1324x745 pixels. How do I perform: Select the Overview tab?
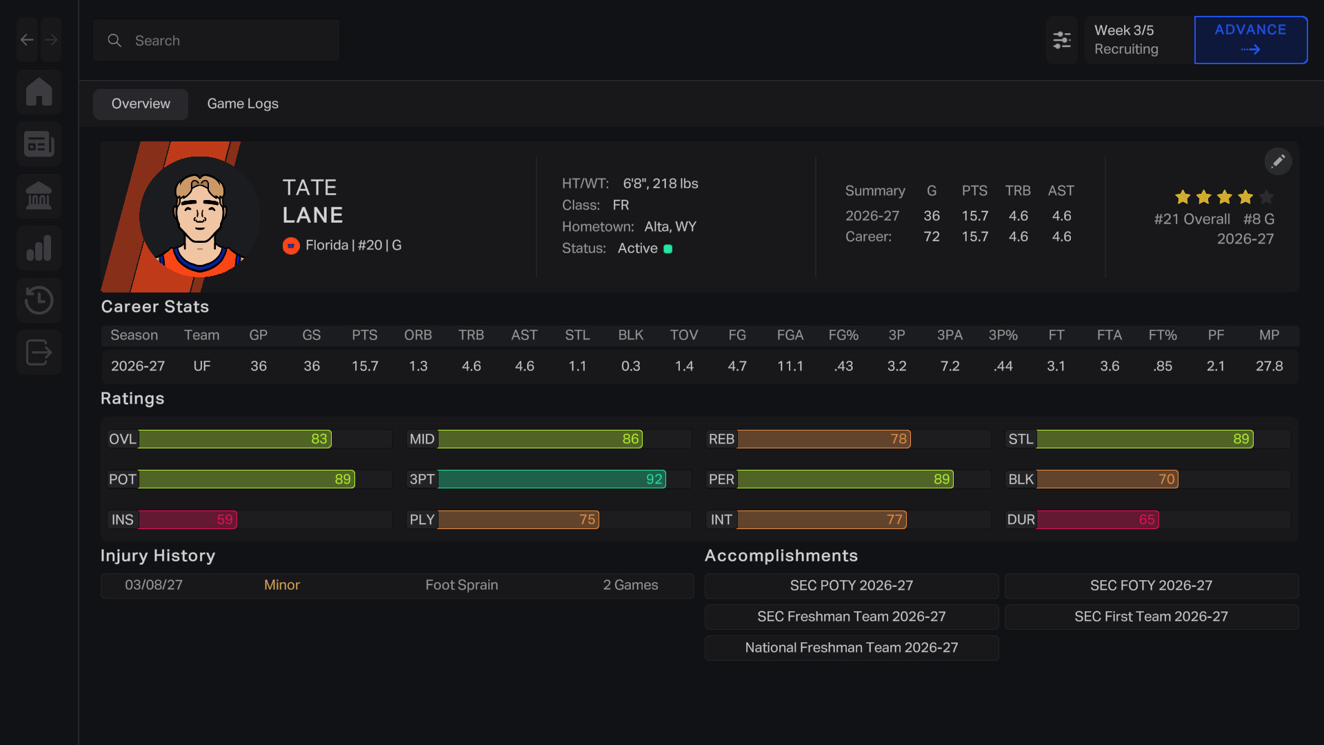[x=140, y=103]
